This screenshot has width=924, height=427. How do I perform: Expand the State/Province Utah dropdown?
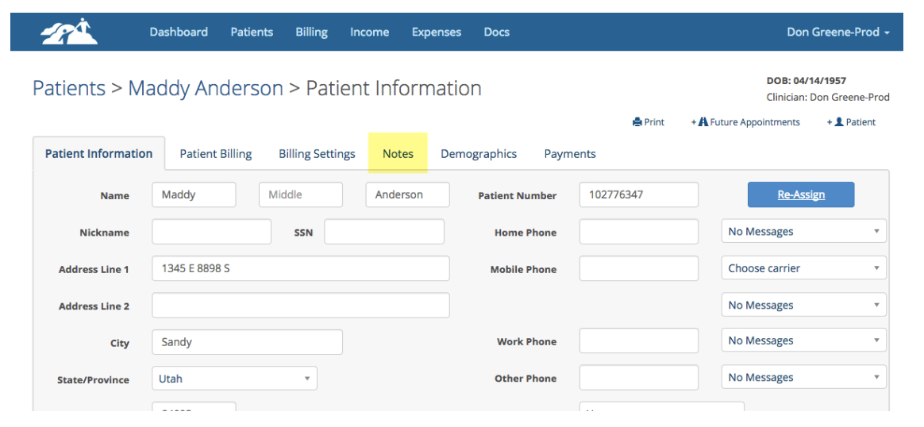(x=234, y=379)
